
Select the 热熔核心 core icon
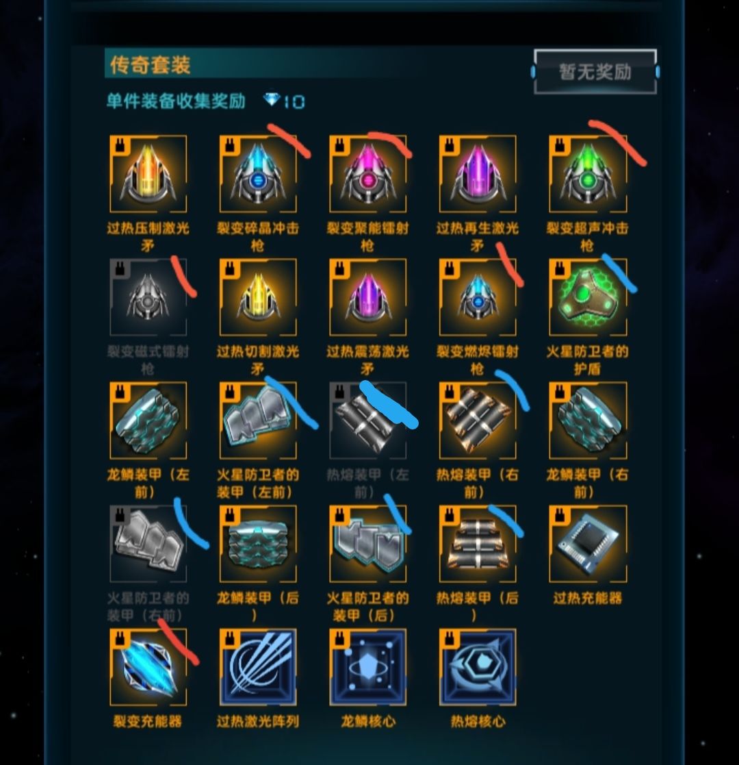point(478,668)
